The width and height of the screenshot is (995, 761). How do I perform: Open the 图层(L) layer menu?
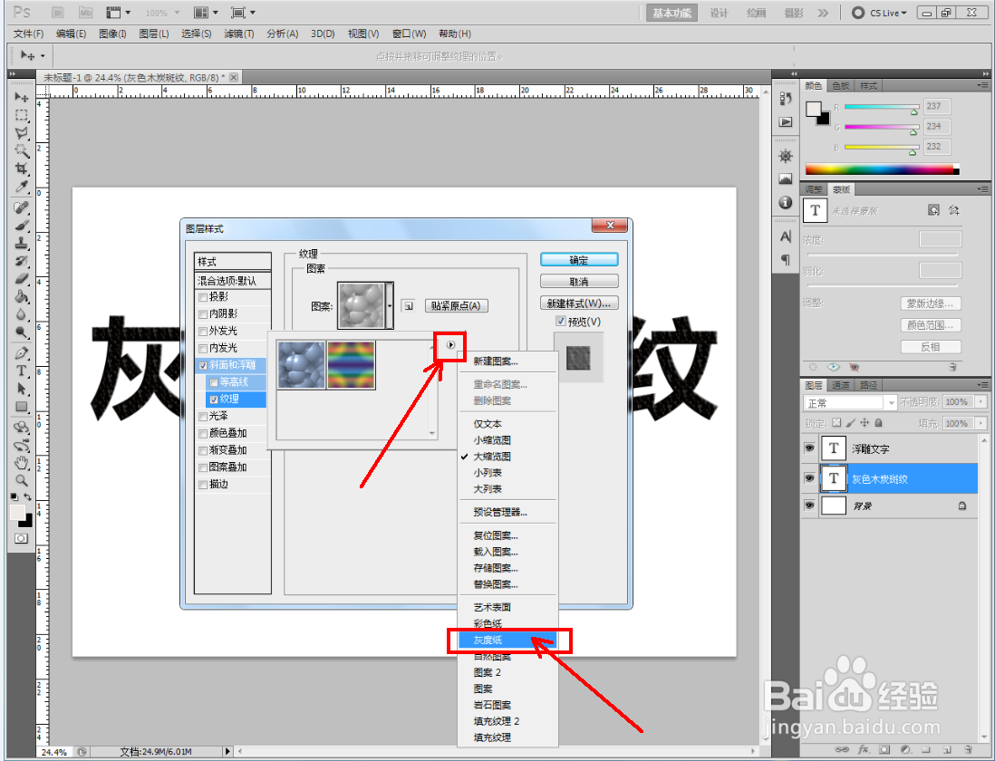click(x=153, y=34)
